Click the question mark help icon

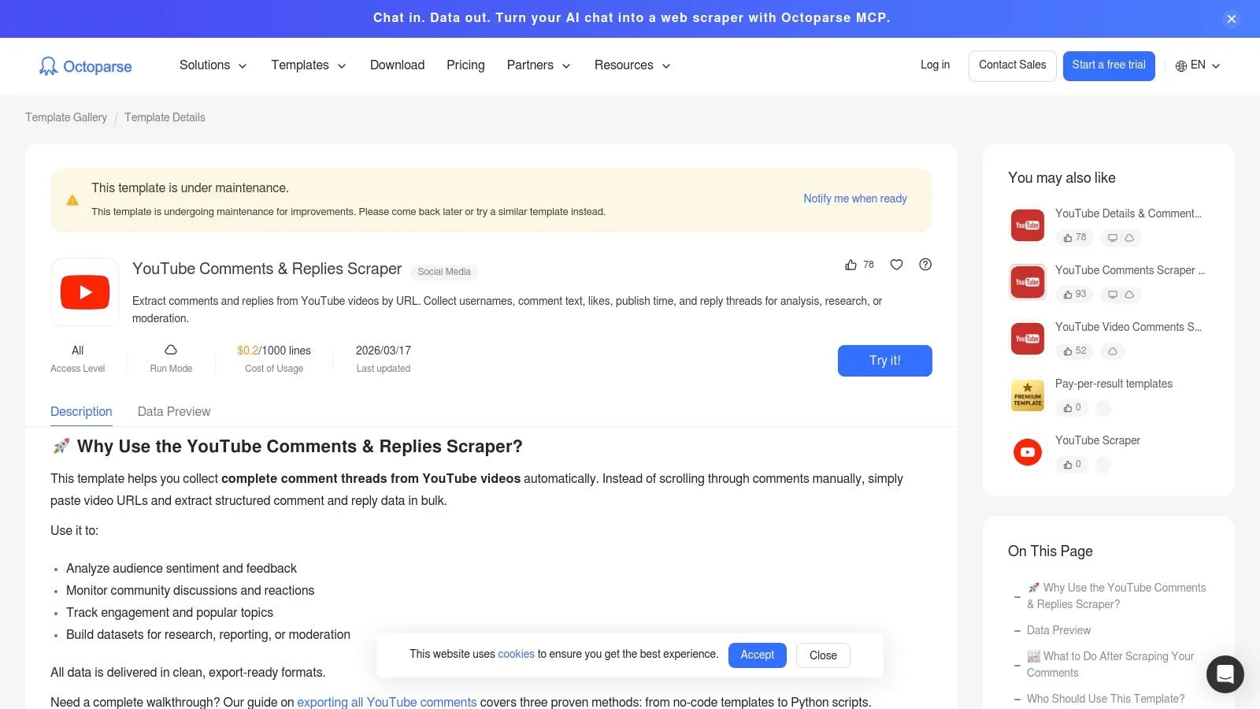[x=925, y=265]
